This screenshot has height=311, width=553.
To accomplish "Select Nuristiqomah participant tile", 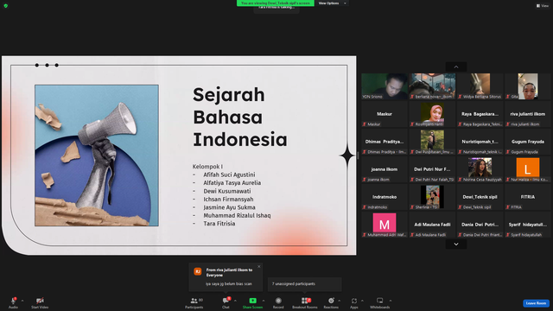I will pyautogui.click(x=480, y=142).
